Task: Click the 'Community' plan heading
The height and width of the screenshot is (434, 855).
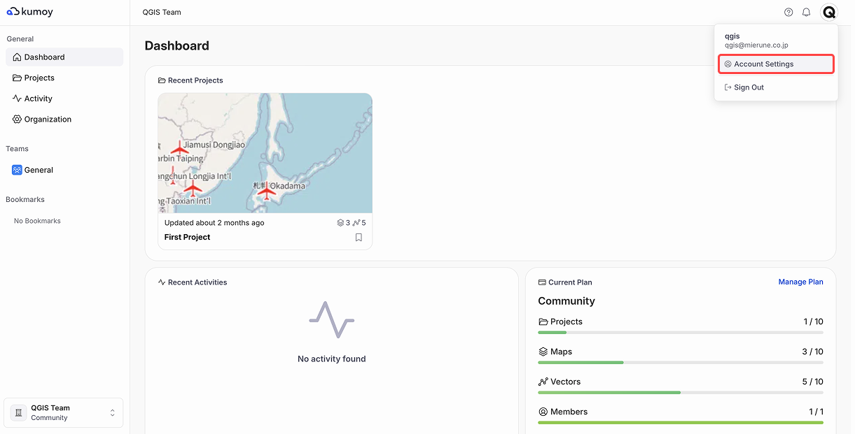Action: 566,301
